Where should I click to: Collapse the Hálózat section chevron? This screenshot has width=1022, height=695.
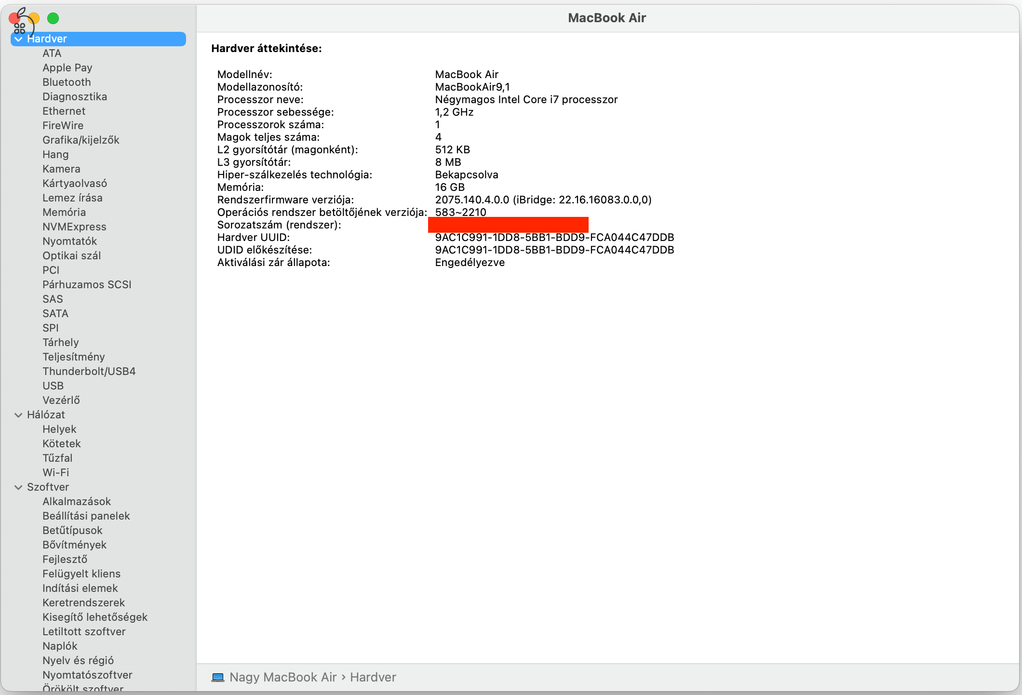pyautogui.click(x=18, y=415)
